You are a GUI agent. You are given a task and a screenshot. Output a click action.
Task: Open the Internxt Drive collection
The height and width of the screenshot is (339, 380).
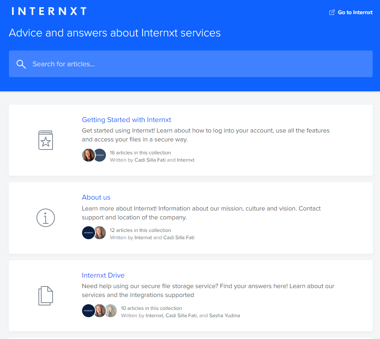[103, 275]
